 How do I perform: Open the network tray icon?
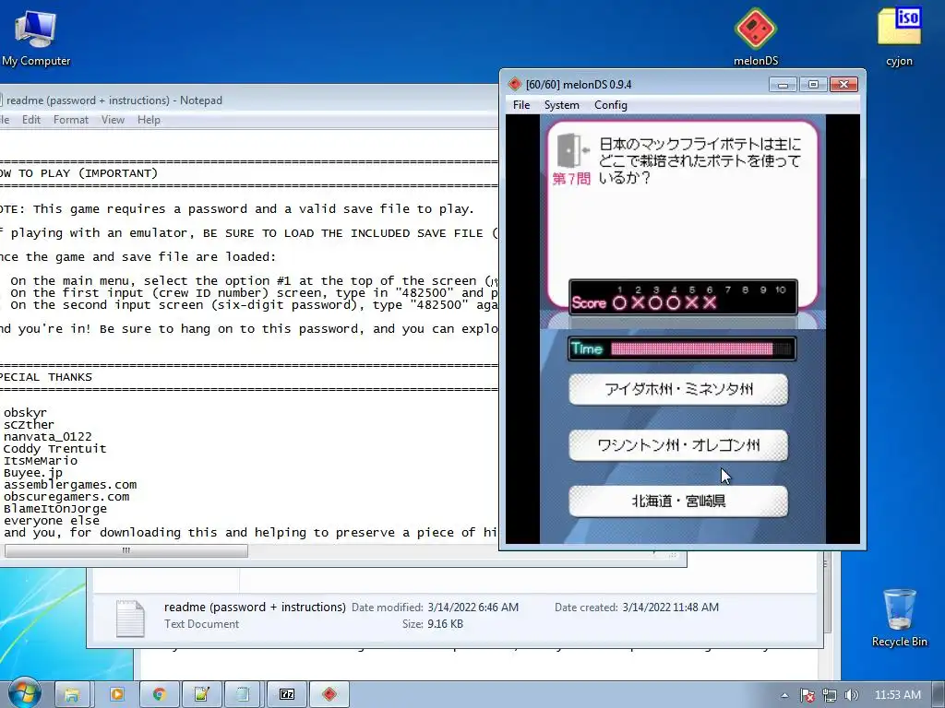[830, 695]
